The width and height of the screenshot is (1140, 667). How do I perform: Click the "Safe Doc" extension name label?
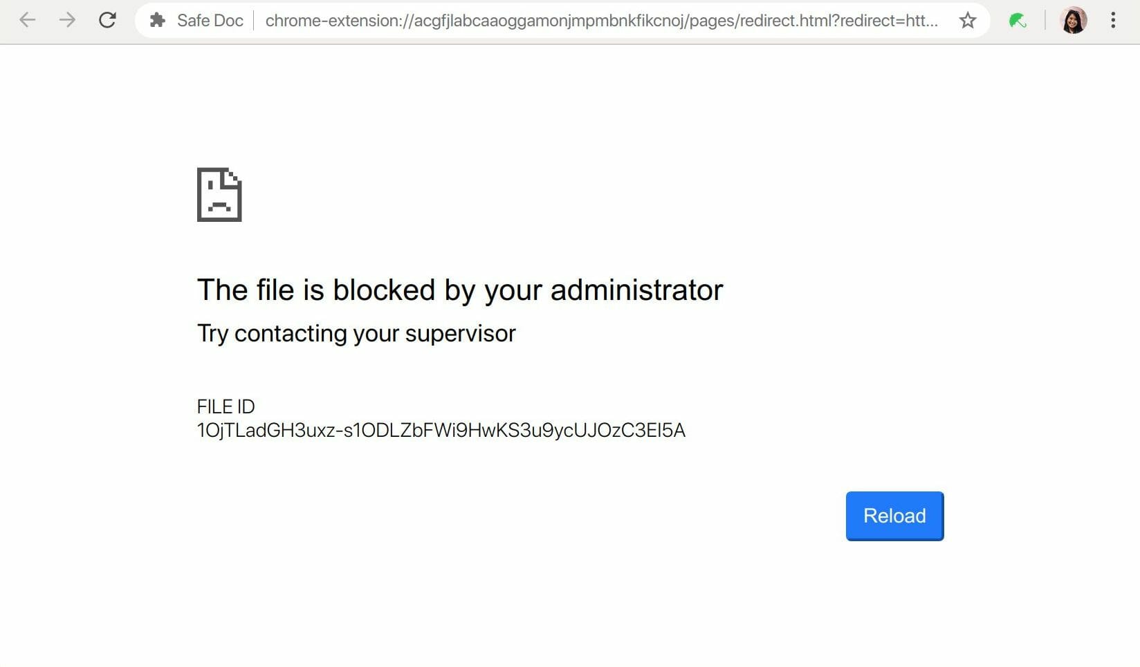tap(210, 21)
